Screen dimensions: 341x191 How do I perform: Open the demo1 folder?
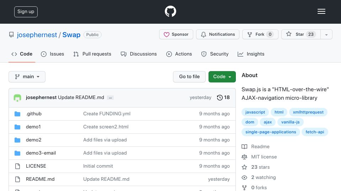(33, 127)
